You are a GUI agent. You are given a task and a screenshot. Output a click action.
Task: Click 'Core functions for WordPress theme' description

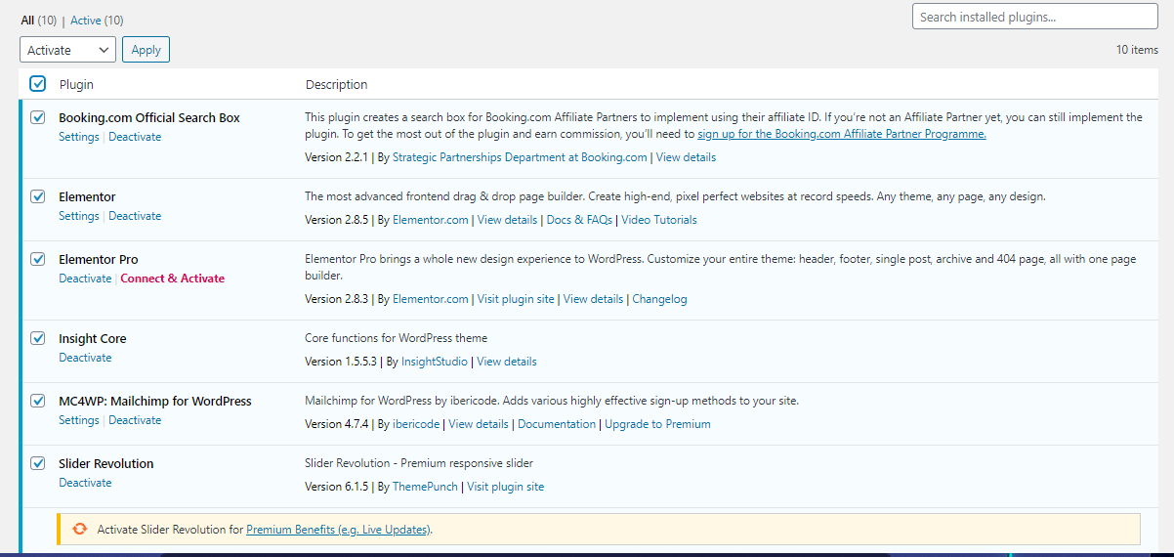point(397,338)
